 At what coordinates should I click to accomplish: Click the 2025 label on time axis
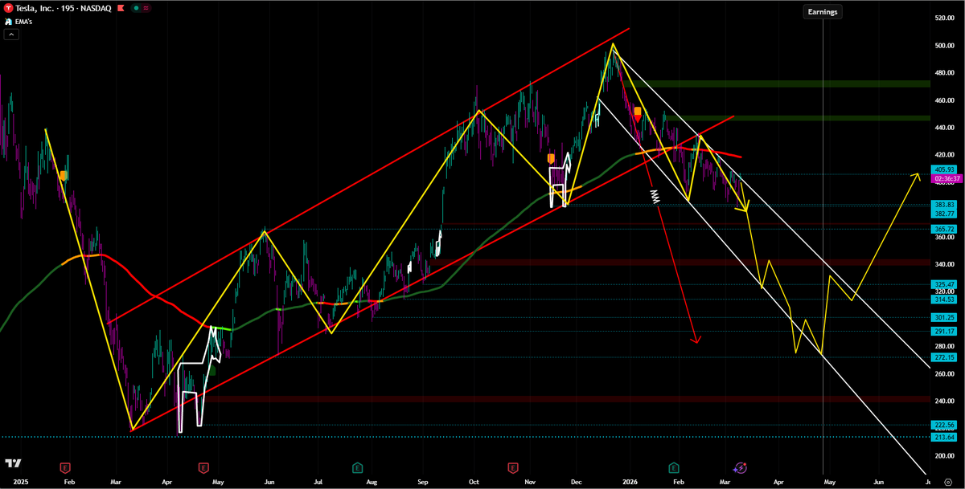point(21,481)
